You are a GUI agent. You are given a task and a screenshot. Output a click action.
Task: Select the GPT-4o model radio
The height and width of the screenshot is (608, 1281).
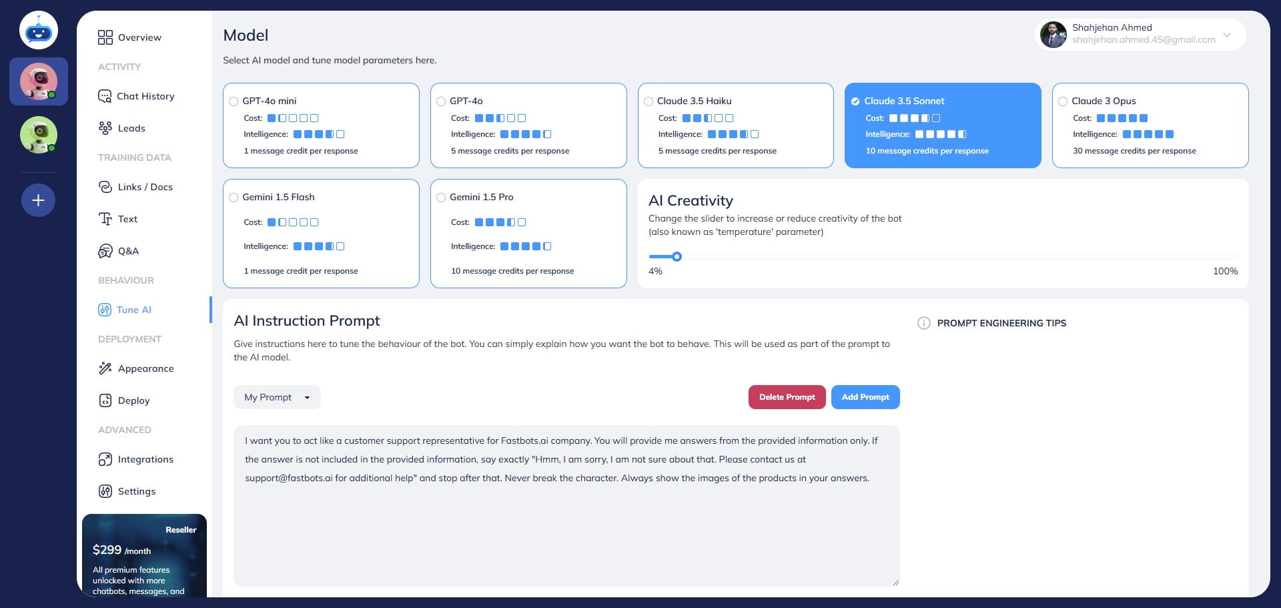441,101
